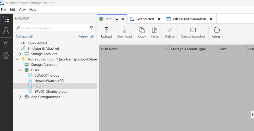Click the Collapse all link

(24, 36)
